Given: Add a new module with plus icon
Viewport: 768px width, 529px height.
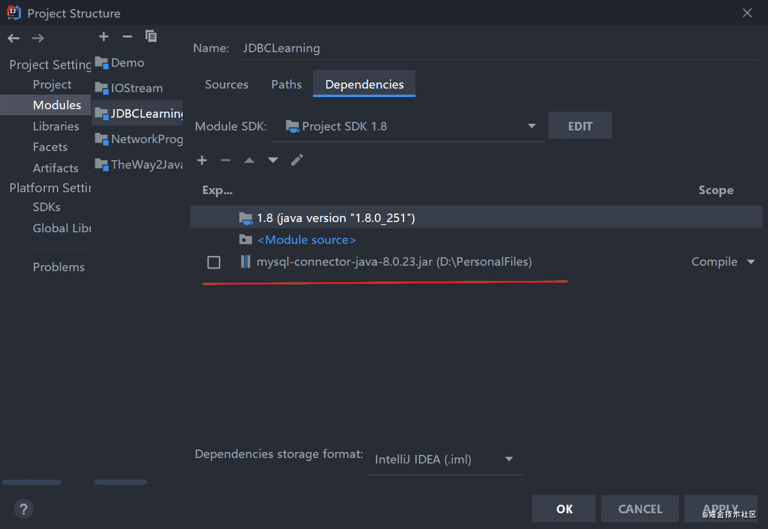Looking at the screenshot, I should (104, 36).
